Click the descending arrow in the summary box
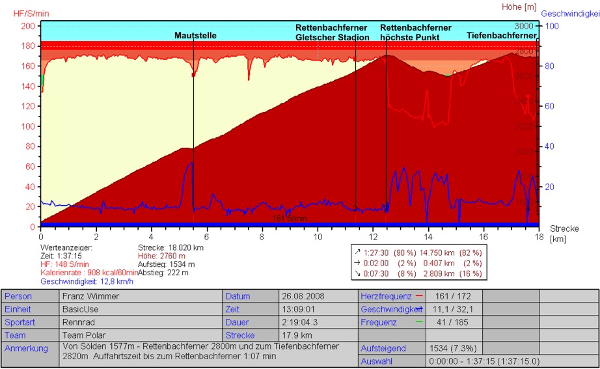 coord(357,274)
